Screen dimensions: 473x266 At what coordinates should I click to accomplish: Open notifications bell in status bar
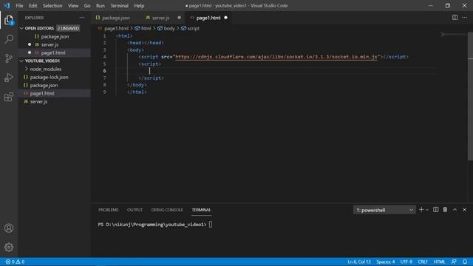[465, 262]
